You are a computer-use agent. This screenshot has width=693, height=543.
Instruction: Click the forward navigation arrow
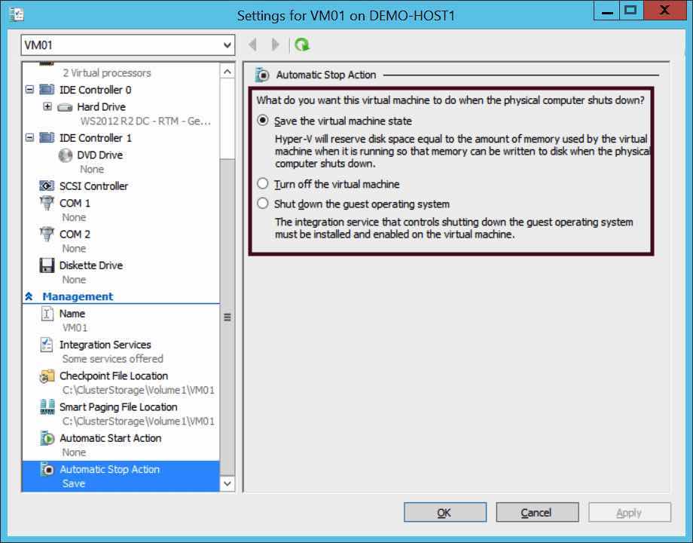[276, 44]
